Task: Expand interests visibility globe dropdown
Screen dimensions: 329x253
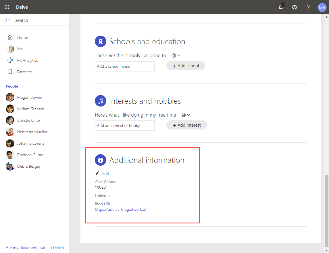Action: pyautogui.click(x=186, y=115)
